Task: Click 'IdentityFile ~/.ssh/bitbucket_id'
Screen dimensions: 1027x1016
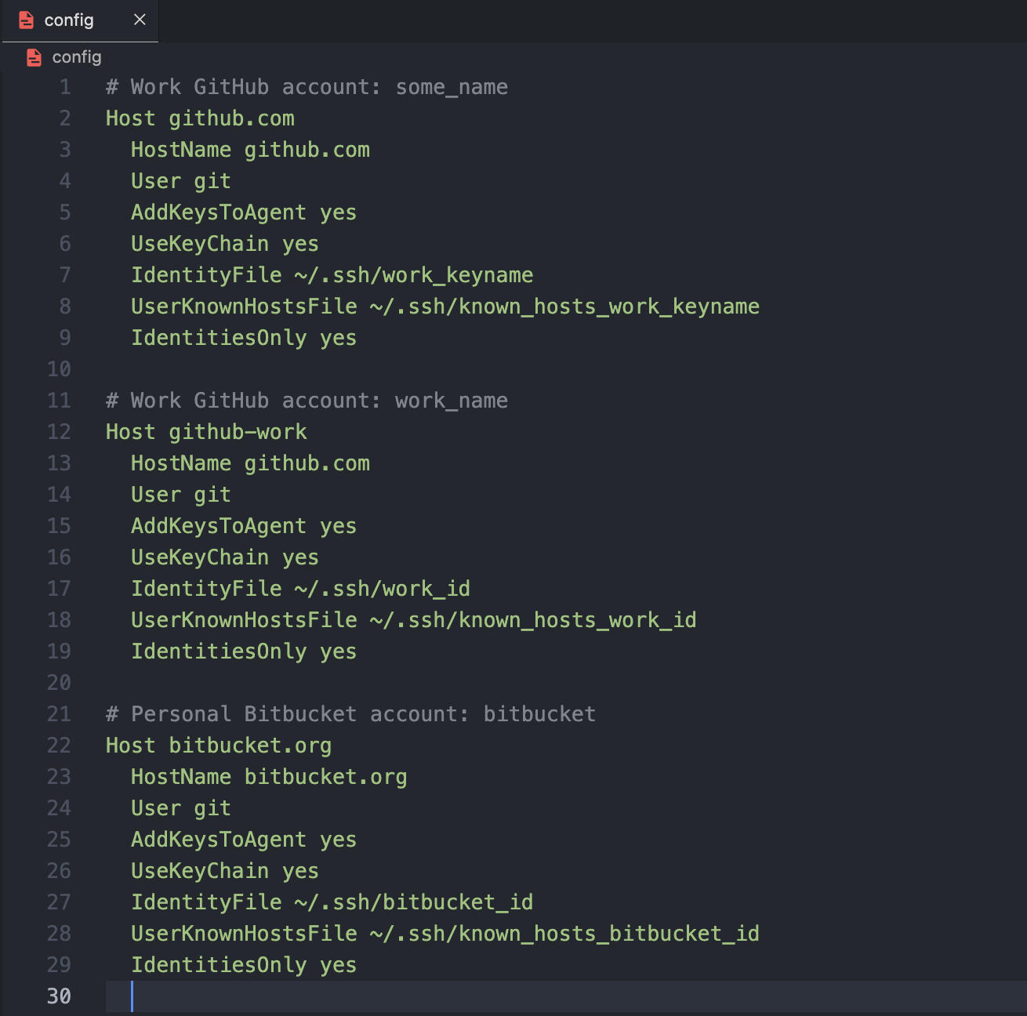Action: [x=332, y=902]
